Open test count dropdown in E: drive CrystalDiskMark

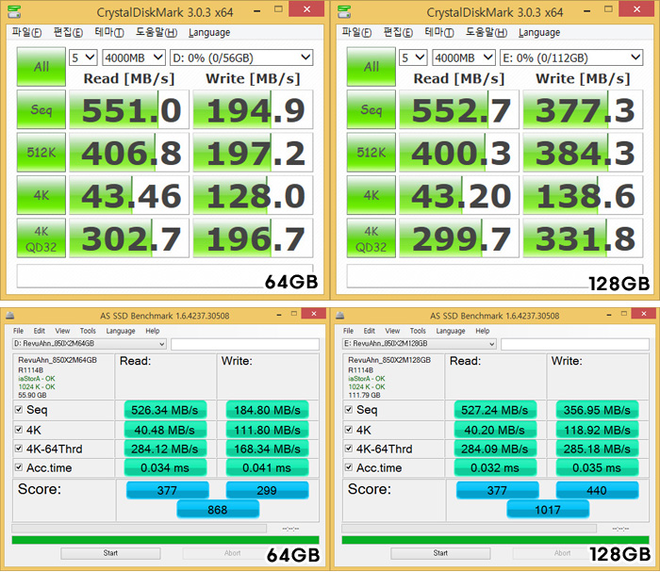(x=413, y=57)
